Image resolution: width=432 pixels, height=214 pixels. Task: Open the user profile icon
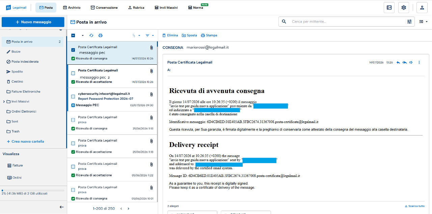(422, 7)
